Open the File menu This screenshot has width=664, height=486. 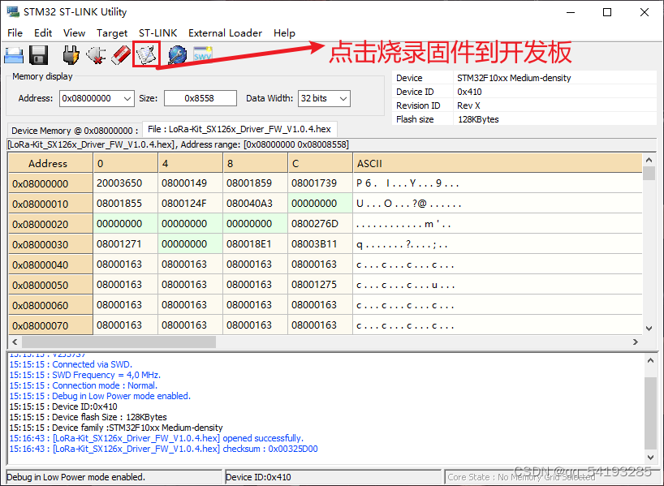[15, 33]
